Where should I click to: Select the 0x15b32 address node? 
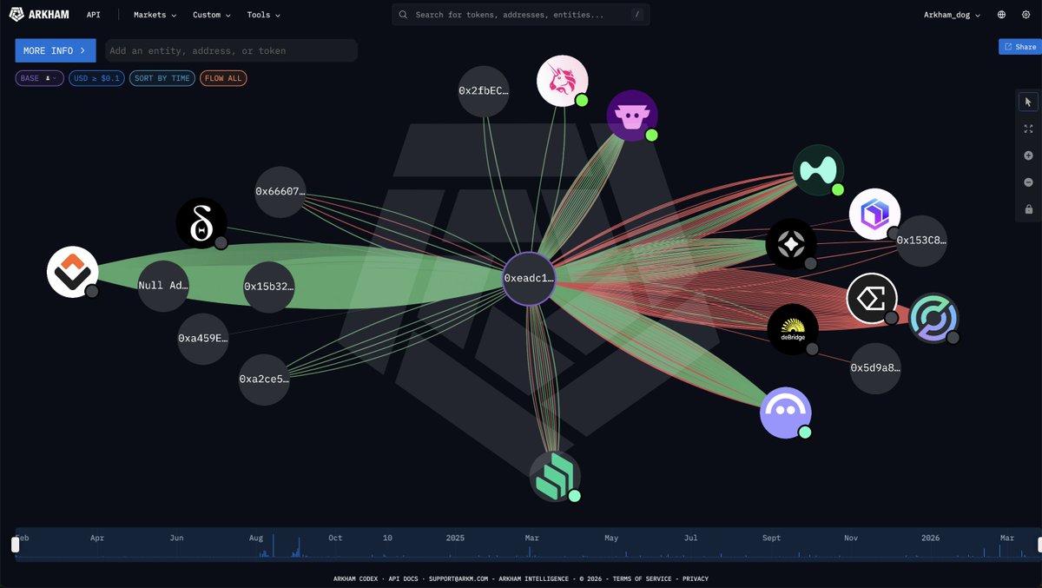268,285
